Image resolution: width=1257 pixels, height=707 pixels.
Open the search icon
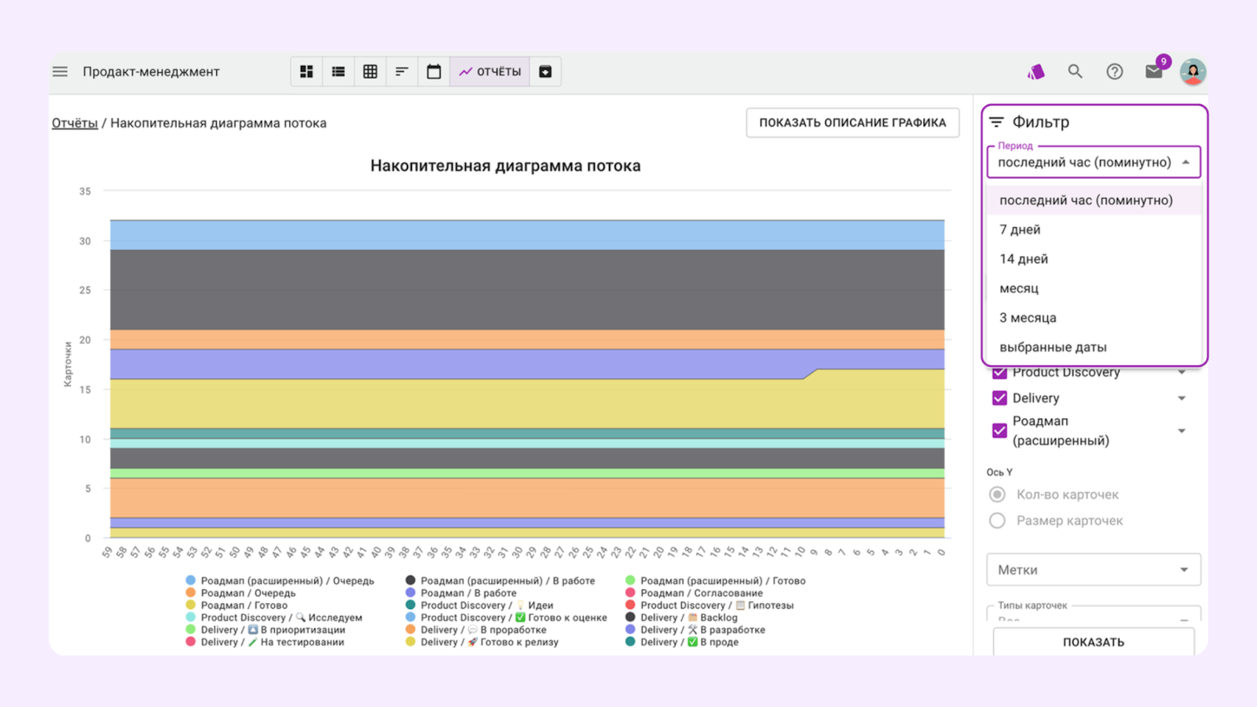[1075, 71]
